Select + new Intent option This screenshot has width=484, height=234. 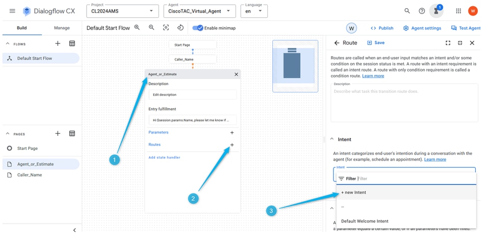coord(406,192)
